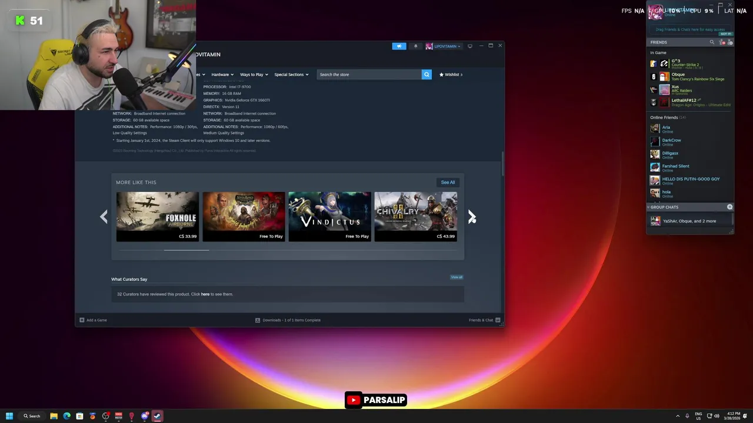
Task: Select online friend hola
Action: click(691, 193)
